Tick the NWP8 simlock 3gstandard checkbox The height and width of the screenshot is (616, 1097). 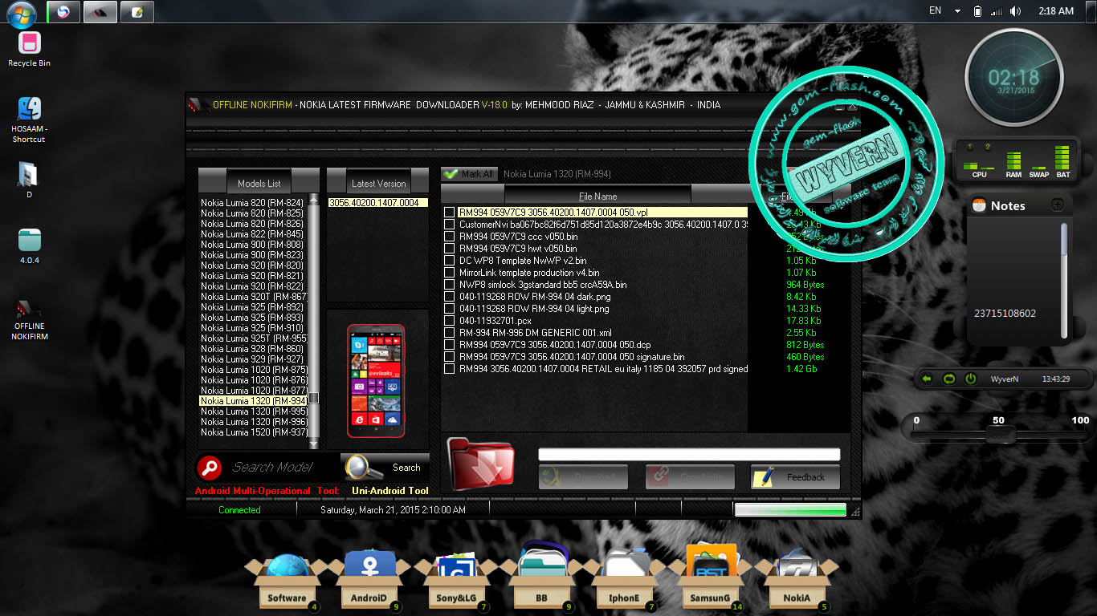point(449,285)
